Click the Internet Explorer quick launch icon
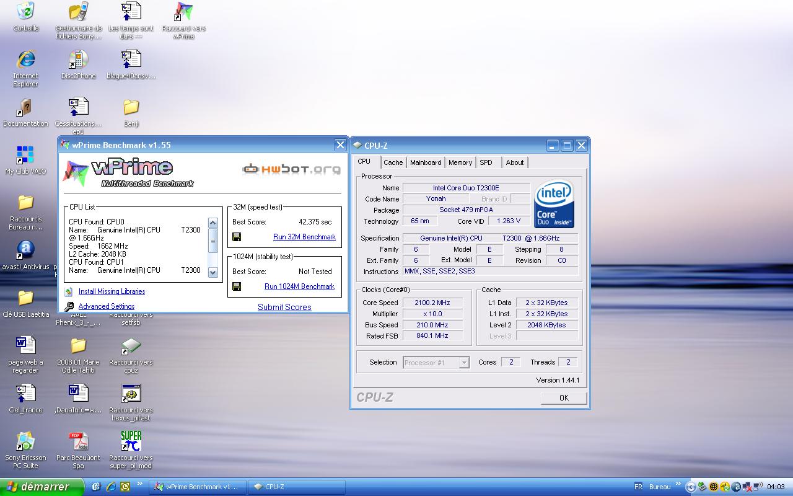The width and height of the screenshot is (793, 496). click(111, 487)
